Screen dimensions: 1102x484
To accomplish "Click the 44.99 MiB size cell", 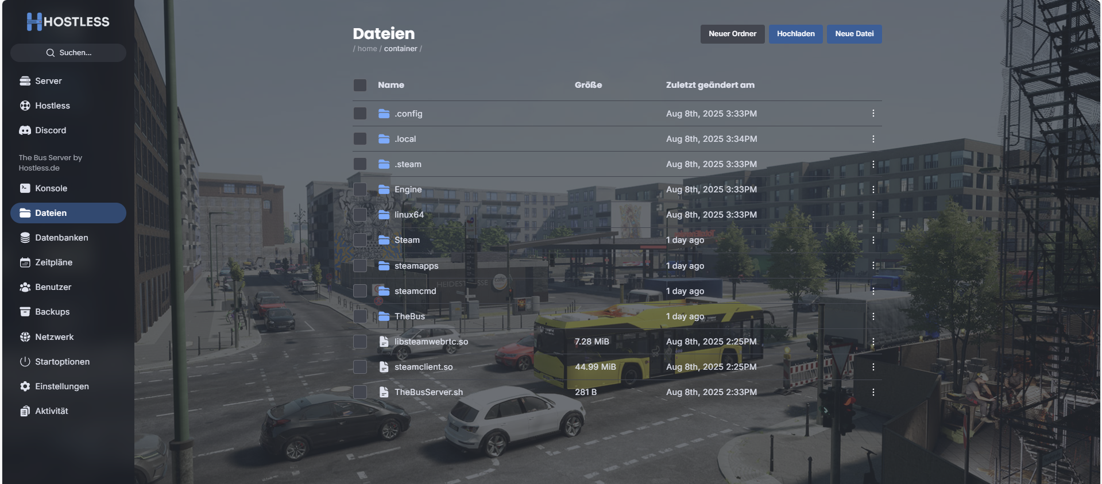I will [x=595, y=367].
